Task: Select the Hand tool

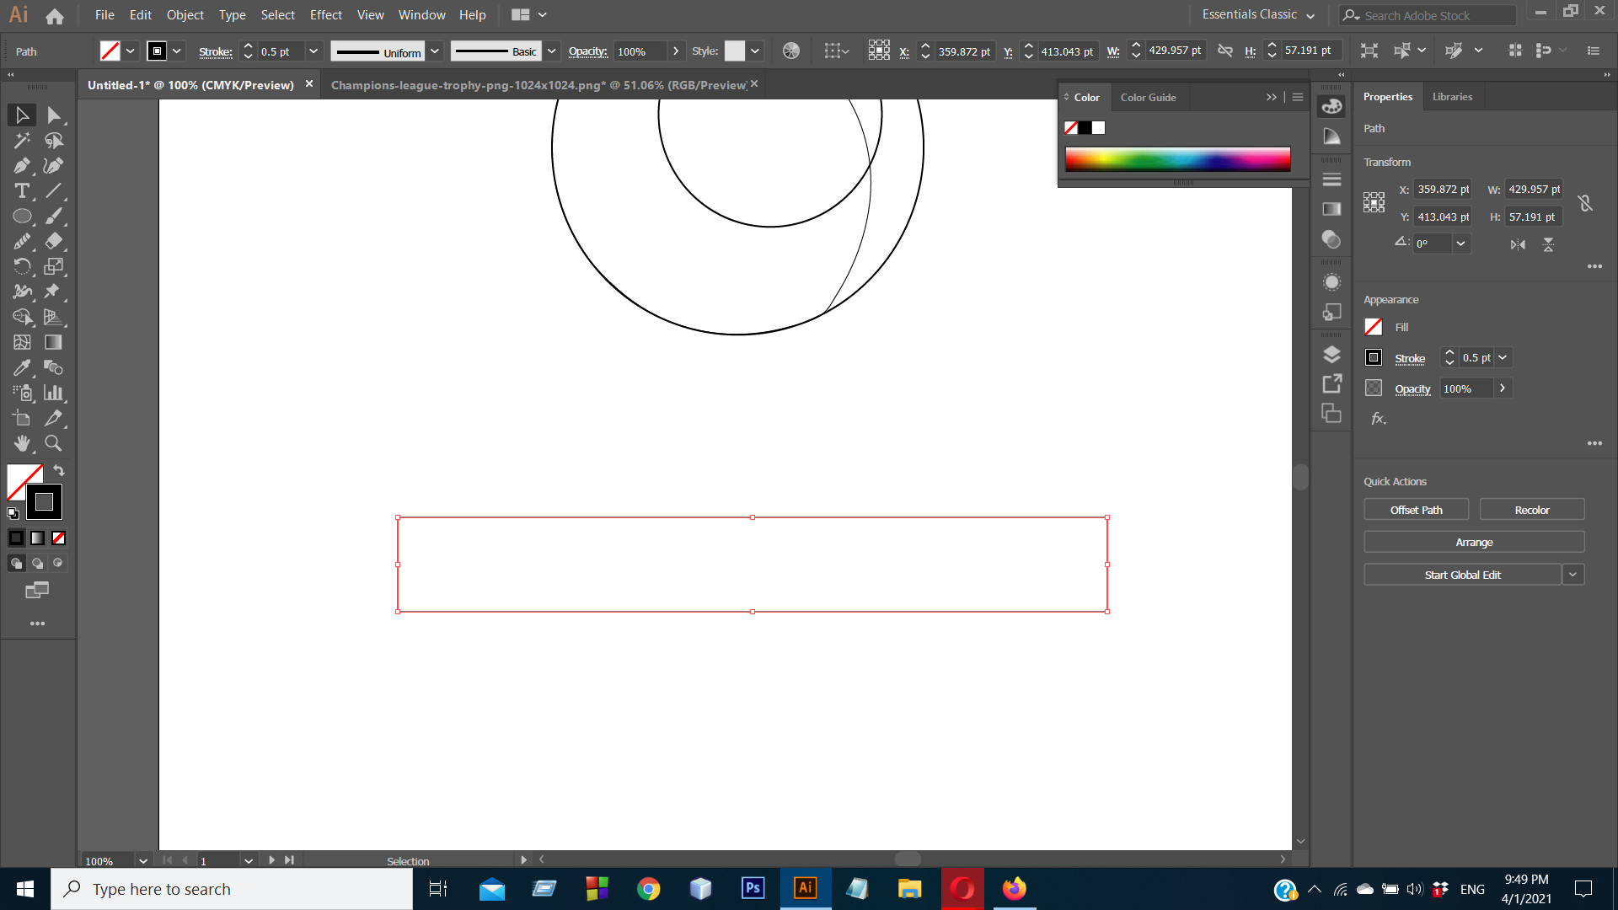Action: 22,443
